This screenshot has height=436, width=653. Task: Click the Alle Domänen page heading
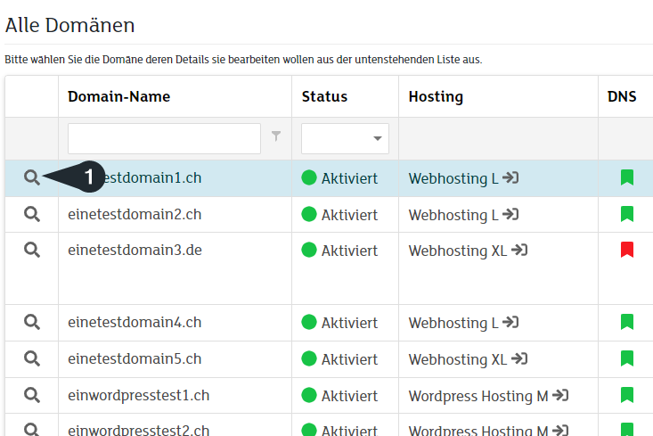pos(70,25)
